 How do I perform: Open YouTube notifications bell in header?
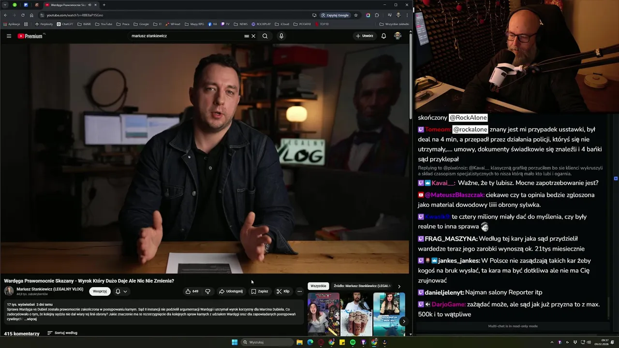pos(383,36)
